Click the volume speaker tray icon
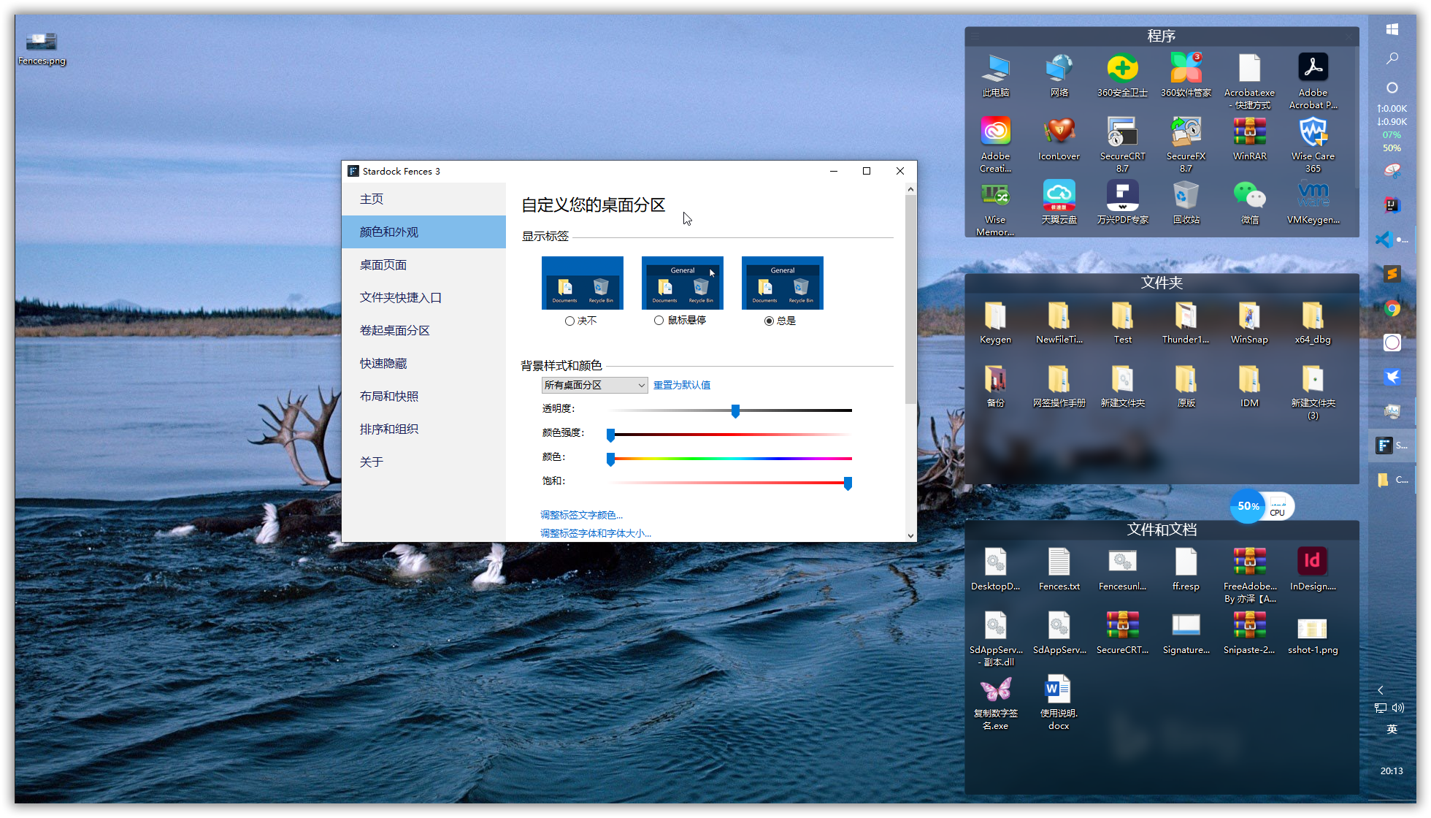Viewport: 1431px width, 818px height. [1398, 708]
